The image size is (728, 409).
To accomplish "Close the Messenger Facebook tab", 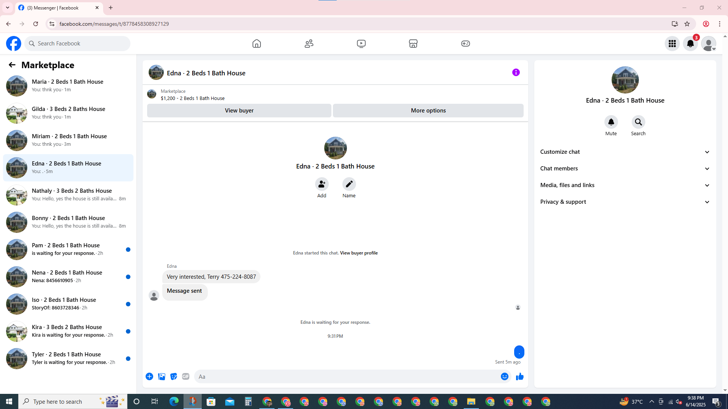I will [x=97, y=8].
